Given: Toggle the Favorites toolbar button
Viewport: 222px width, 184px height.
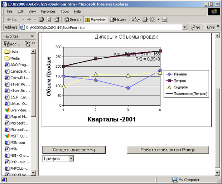Looking at the screenshot, I should (x=95, y=19).
